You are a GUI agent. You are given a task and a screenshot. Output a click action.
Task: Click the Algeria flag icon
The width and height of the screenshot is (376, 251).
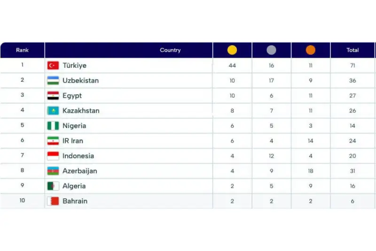pos(53,186)
